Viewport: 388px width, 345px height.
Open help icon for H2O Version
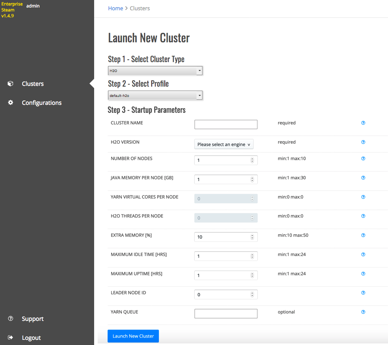pos(363,142)
